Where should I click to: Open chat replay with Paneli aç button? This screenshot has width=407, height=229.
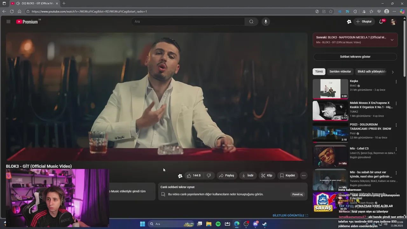(x=298, y=194)
